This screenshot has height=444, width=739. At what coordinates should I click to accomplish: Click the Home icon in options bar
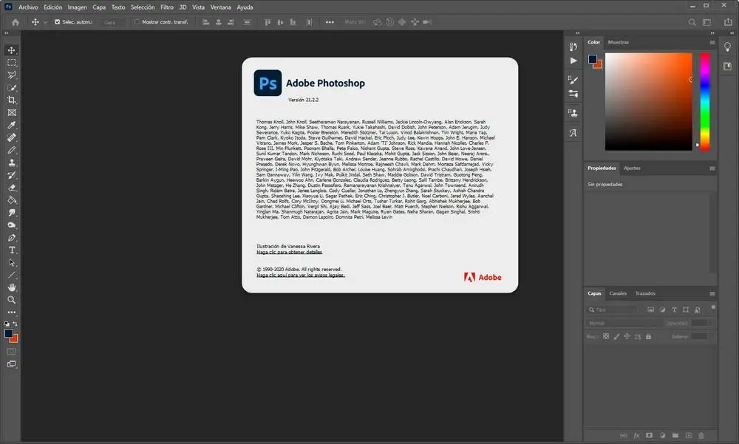[16, 22]
